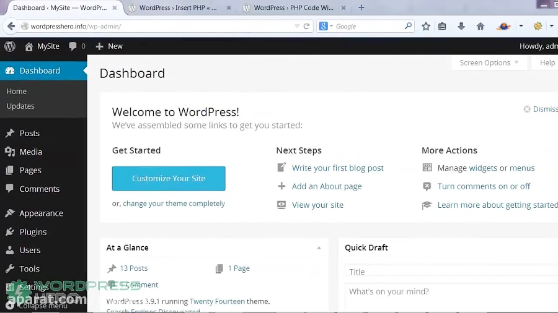The width and height of the screenshot is (558, 313).
Task: Open the Home submenu item
Action: [x=16, y=91]
